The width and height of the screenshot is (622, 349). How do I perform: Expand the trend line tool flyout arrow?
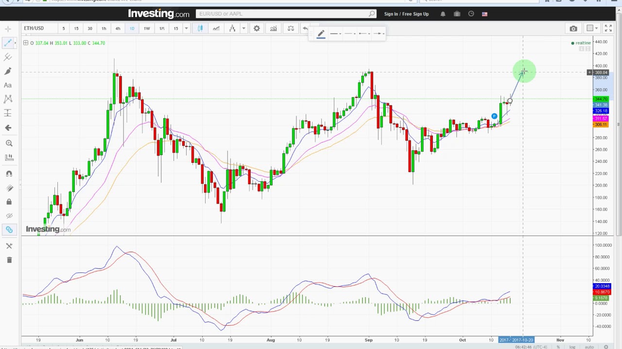pyautogui.click(x=15, y=43)
